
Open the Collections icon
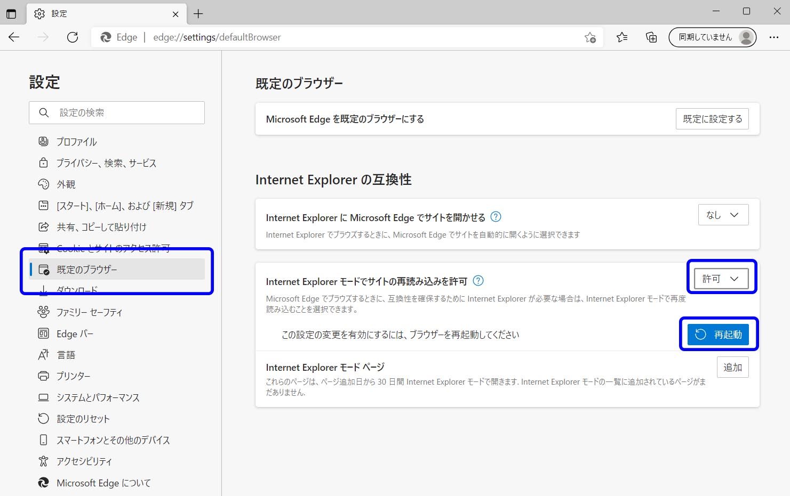coord(651,37)
